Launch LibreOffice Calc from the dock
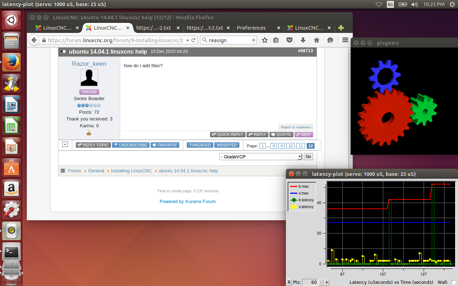This screenshot has height=286, width=458. click(x=11, y=125)
